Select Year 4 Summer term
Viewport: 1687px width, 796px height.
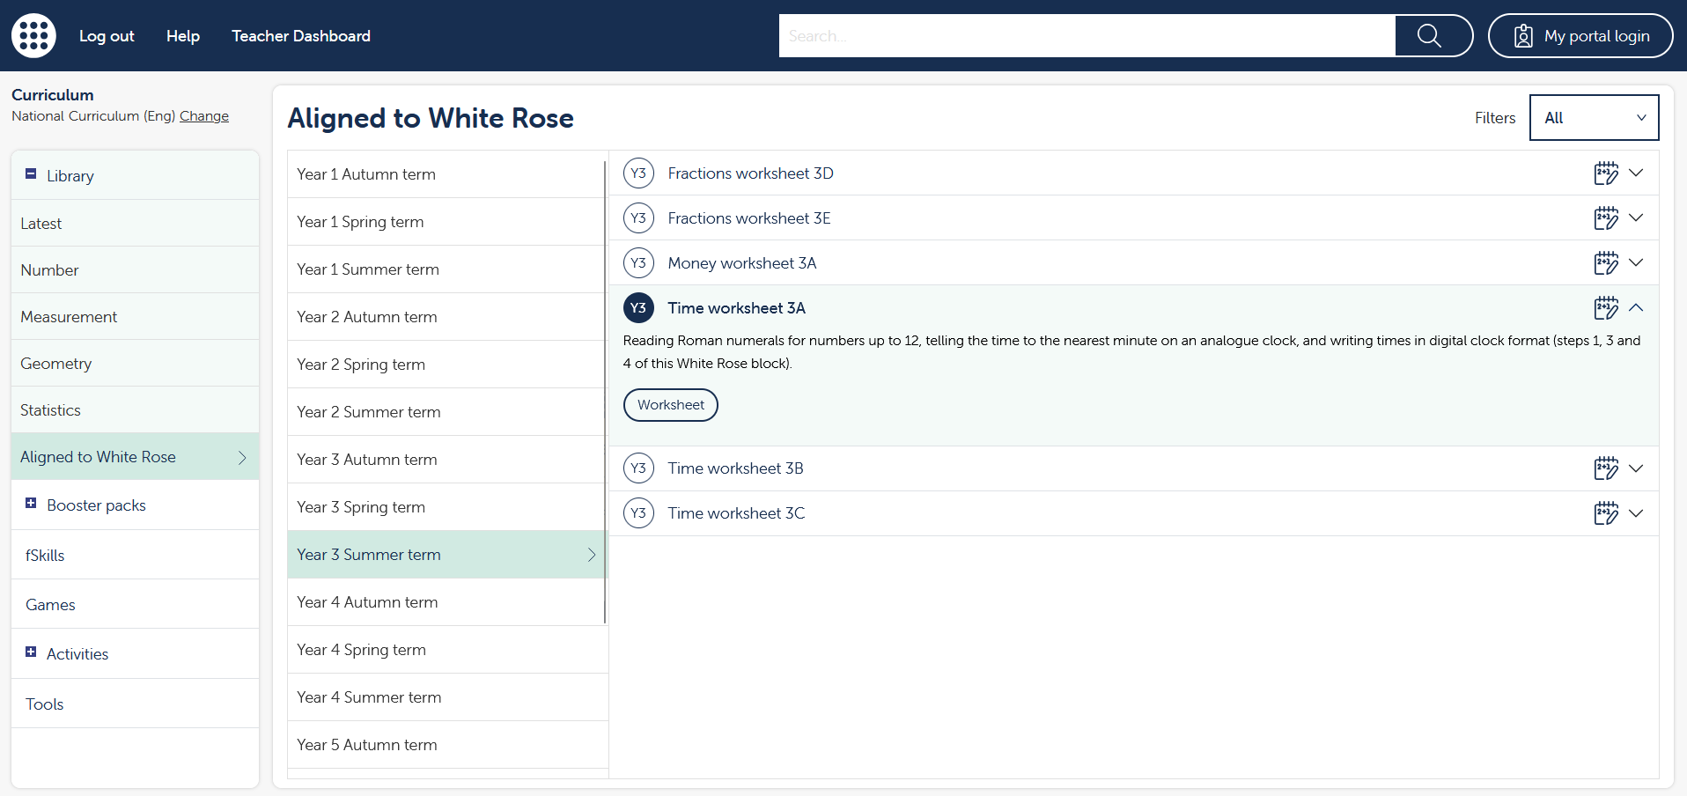448,697
